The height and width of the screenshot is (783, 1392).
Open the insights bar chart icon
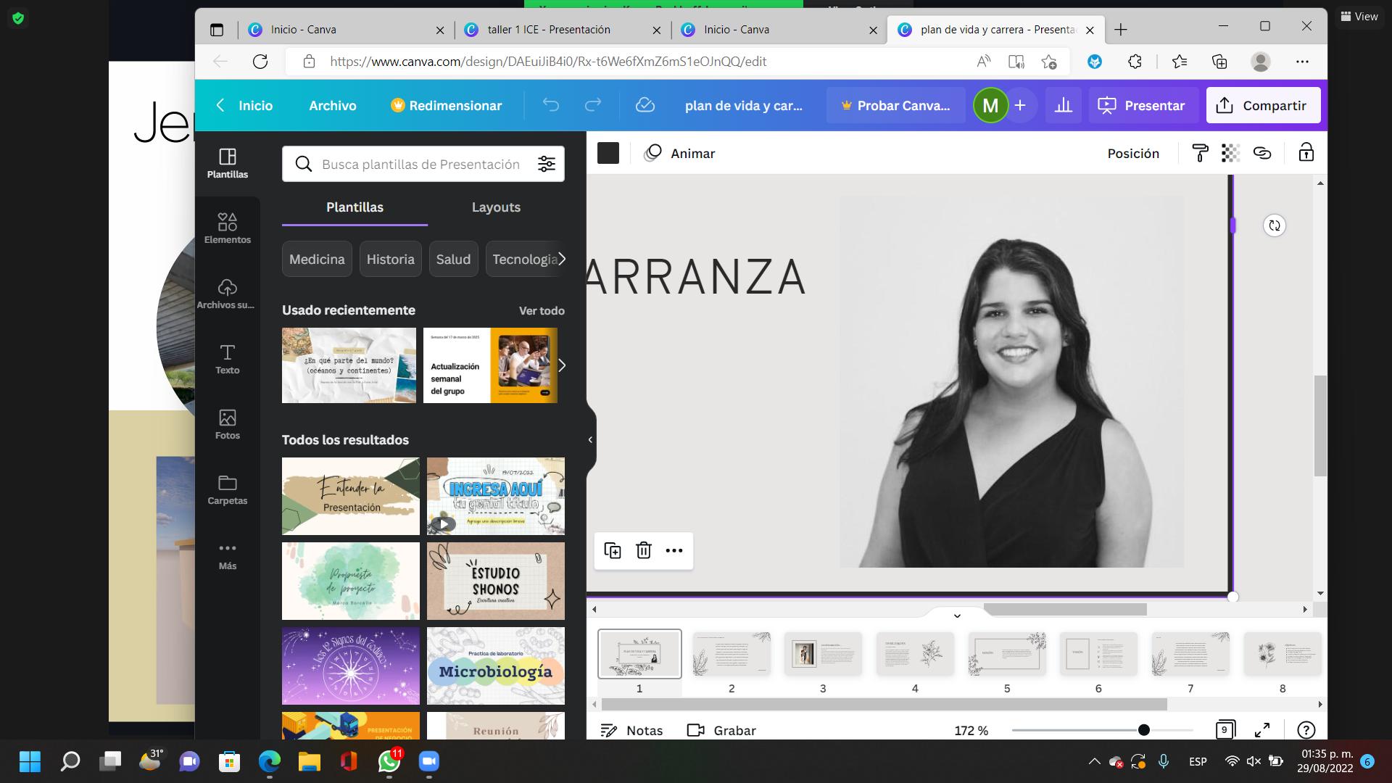[x=1063, y=105]
